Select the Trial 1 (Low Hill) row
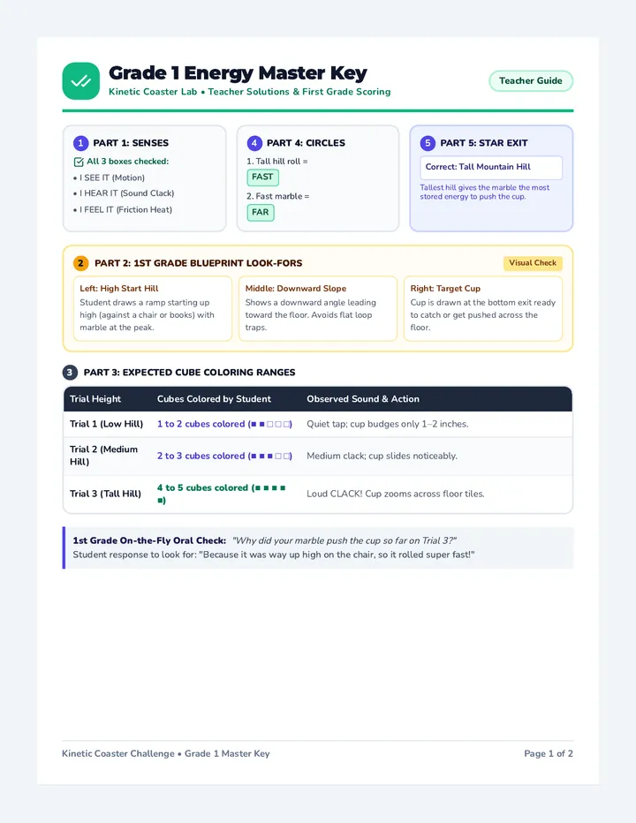This screenshot has height=823, width=636. tap(318, 424)
